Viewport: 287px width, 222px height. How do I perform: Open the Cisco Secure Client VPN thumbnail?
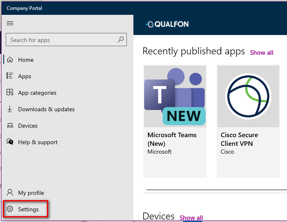pyautogui.click(x=248, y=96)
